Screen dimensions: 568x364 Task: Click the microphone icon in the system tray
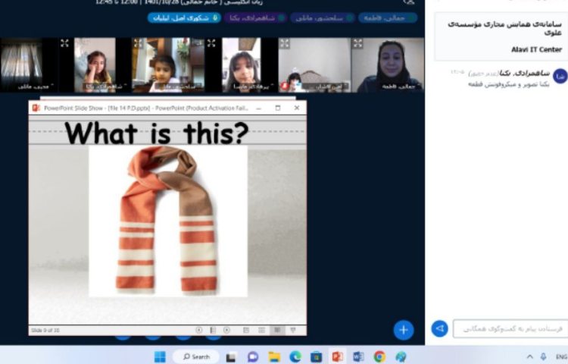coord(543,356)
